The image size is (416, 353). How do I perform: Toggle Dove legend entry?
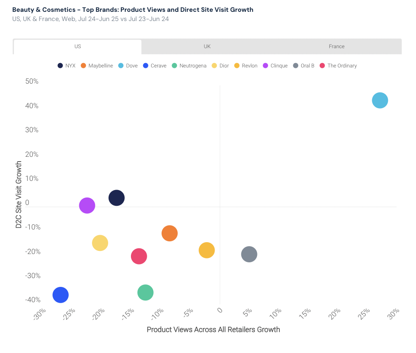pyautogui.click(x=128, y=66)
